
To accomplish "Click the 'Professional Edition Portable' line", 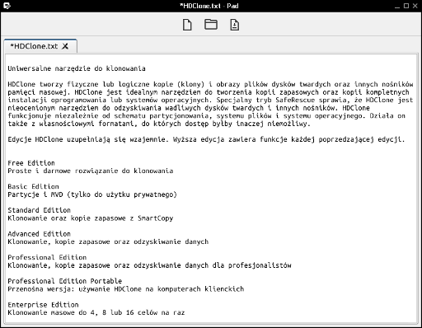I will (65, 281).
